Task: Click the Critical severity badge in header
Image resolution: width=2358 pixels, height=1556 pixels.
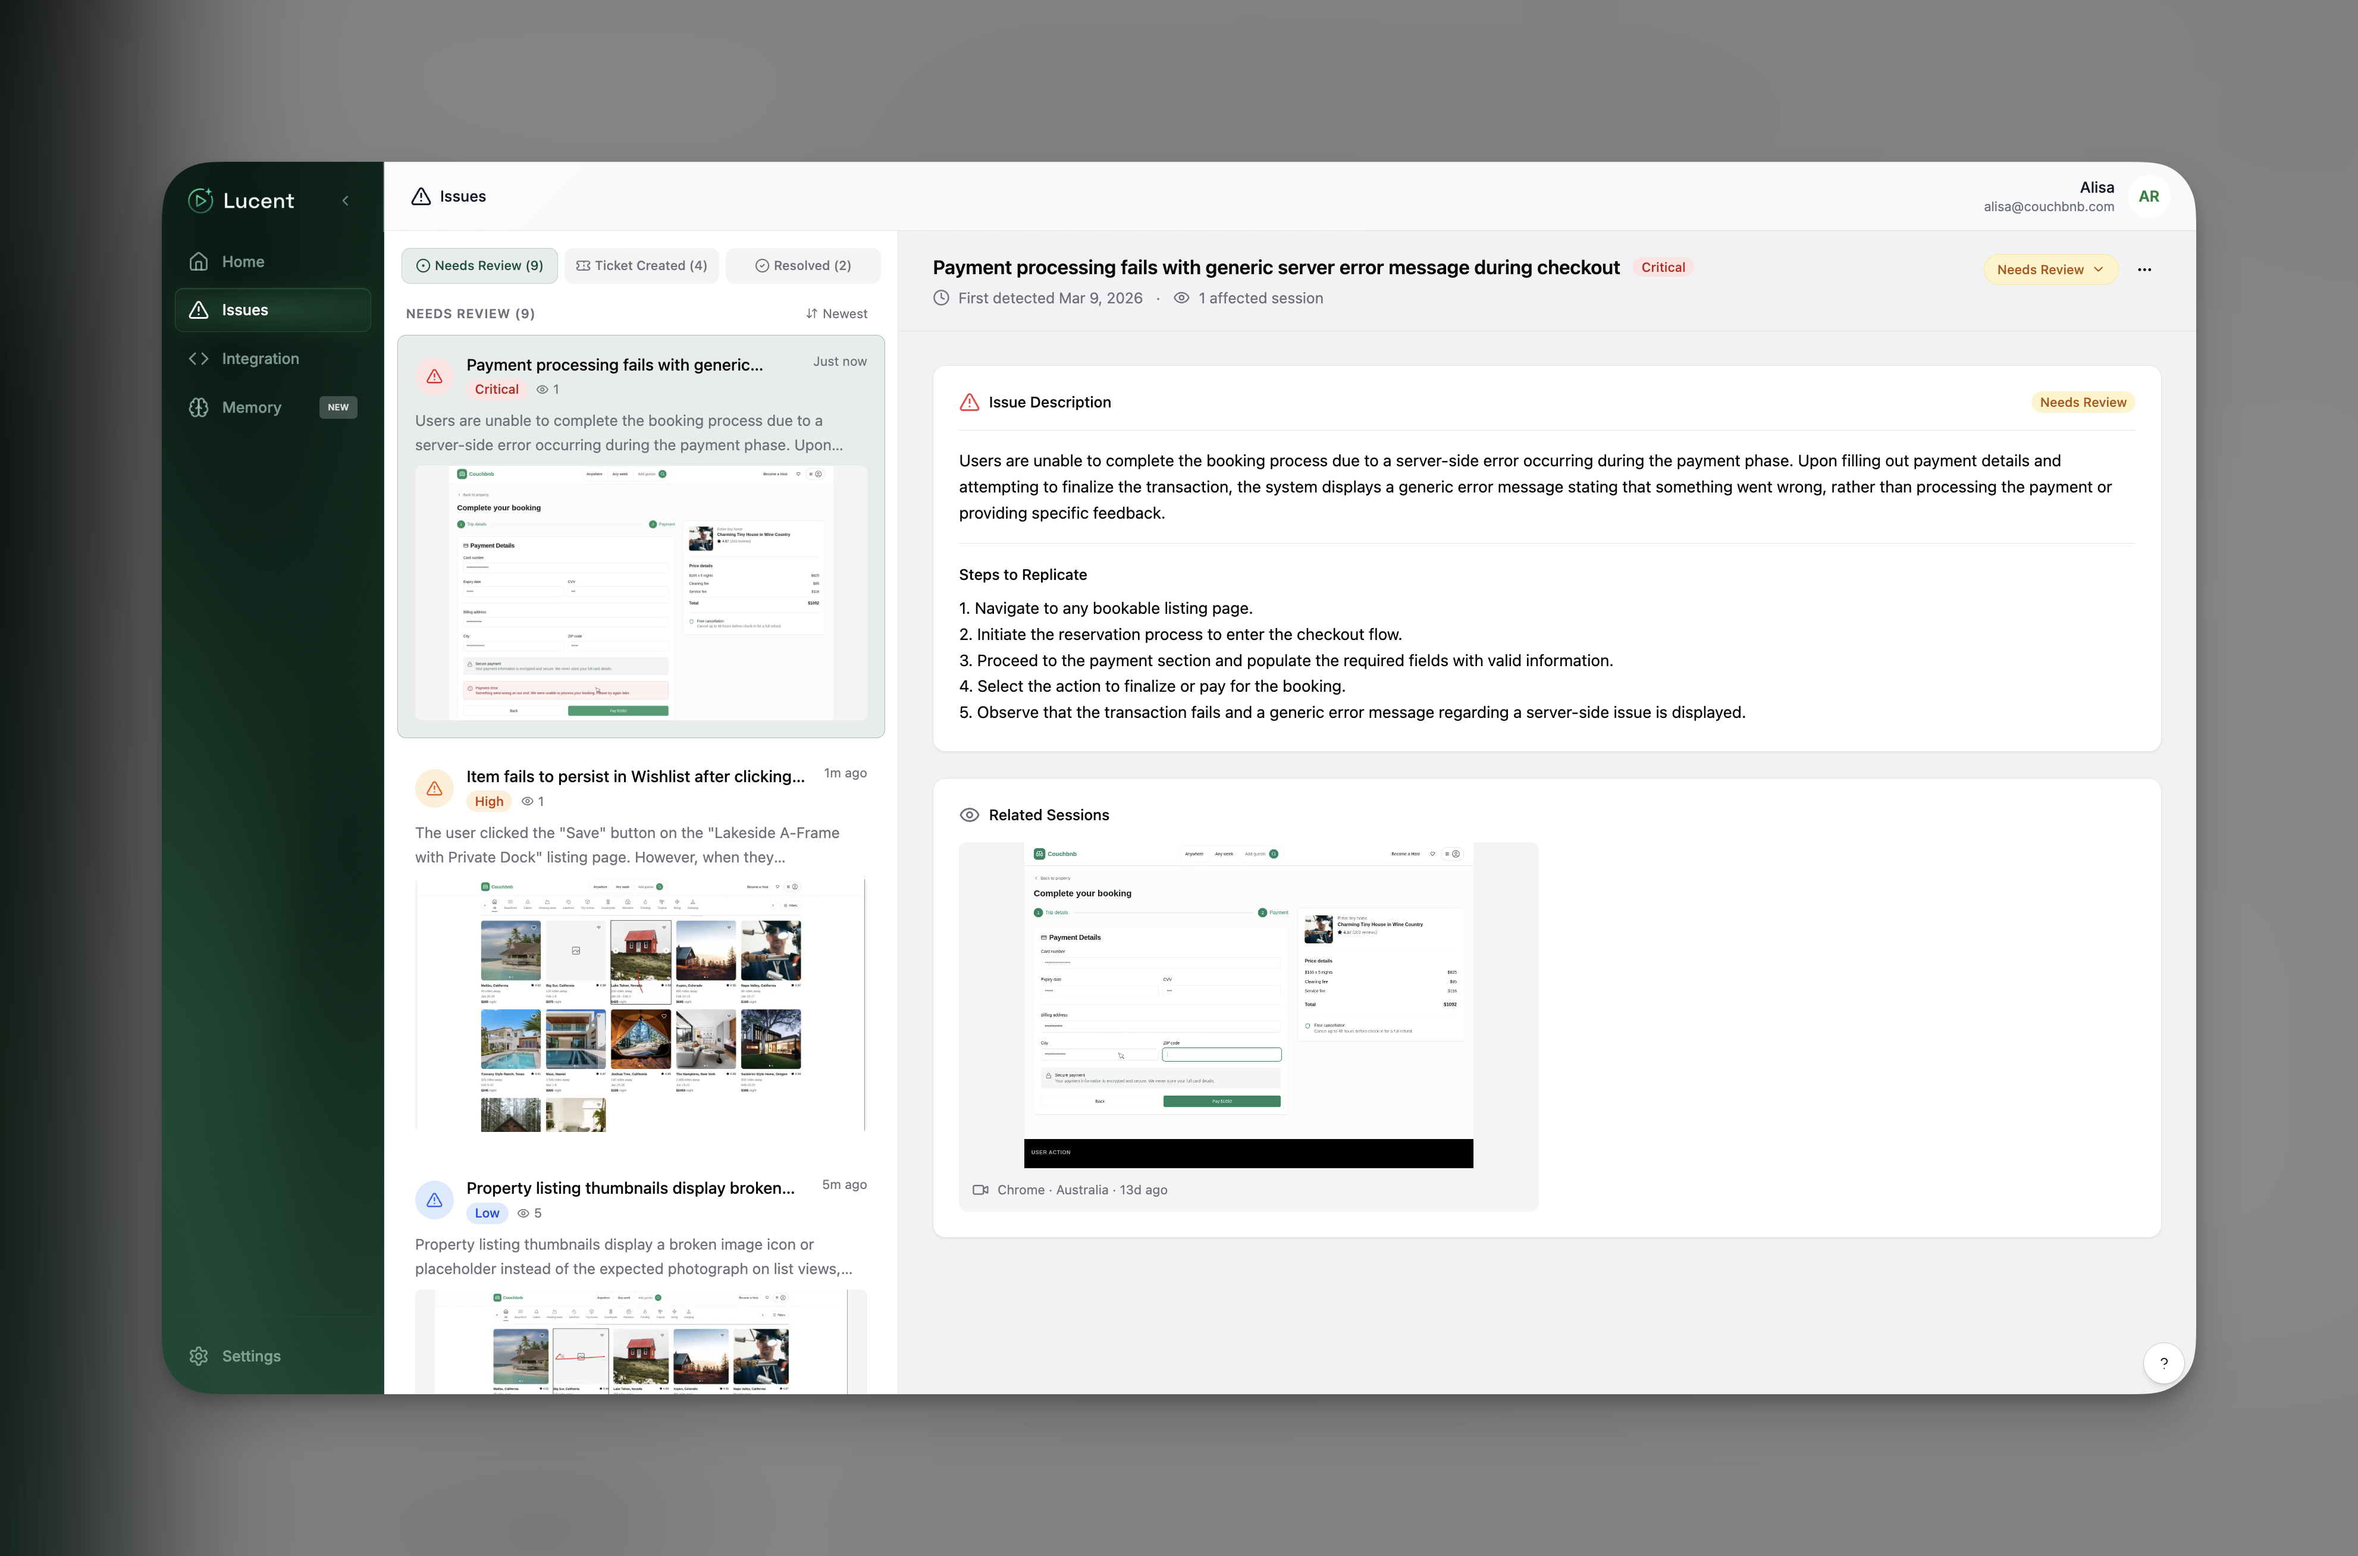Action: (x=1662, y=268)
